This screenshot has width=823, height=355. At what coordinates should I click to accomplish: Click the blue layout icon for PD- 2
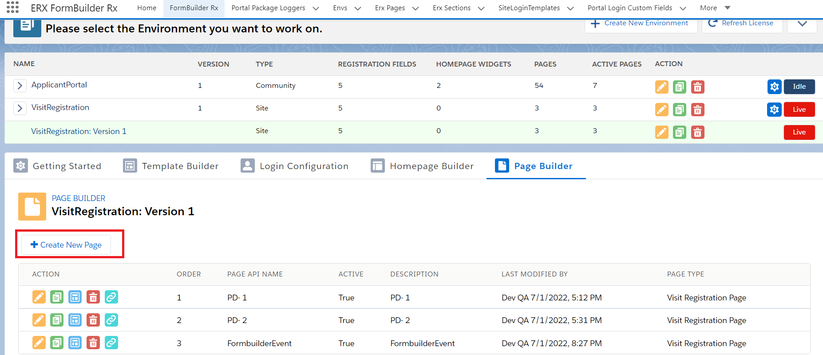[x=75, y=320]
